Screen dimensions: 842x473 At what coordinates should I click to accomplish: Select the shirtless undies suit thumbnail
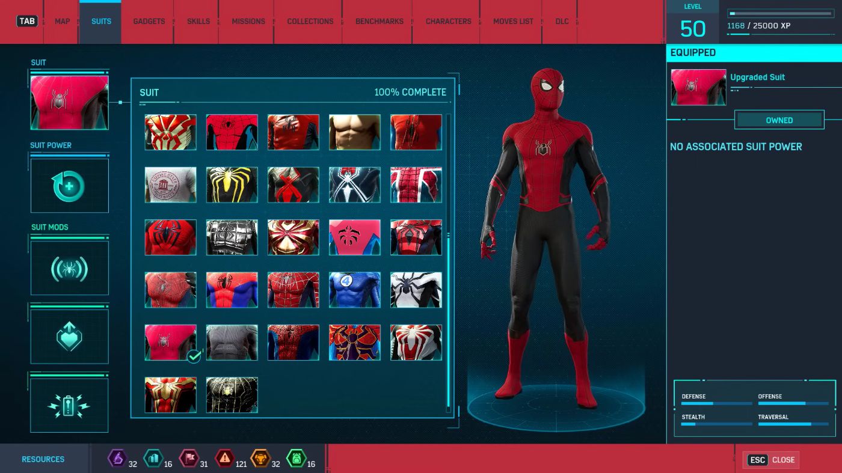point(354,132)
